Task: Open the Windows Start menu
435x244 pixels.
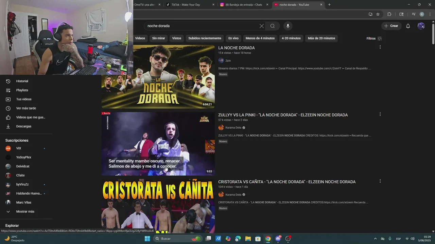Action: 147,239
